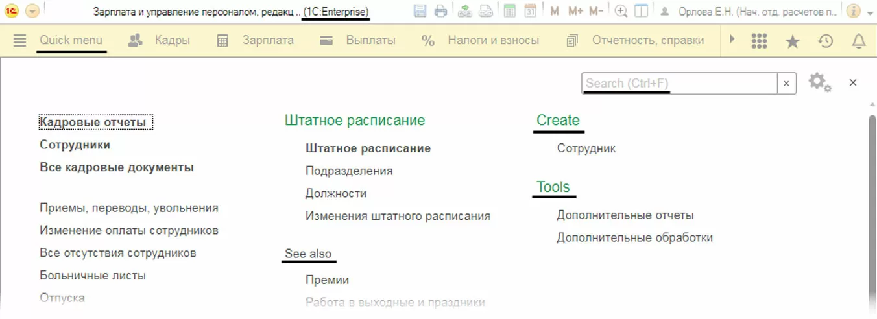Open the calculator icon

click(509, 11)
